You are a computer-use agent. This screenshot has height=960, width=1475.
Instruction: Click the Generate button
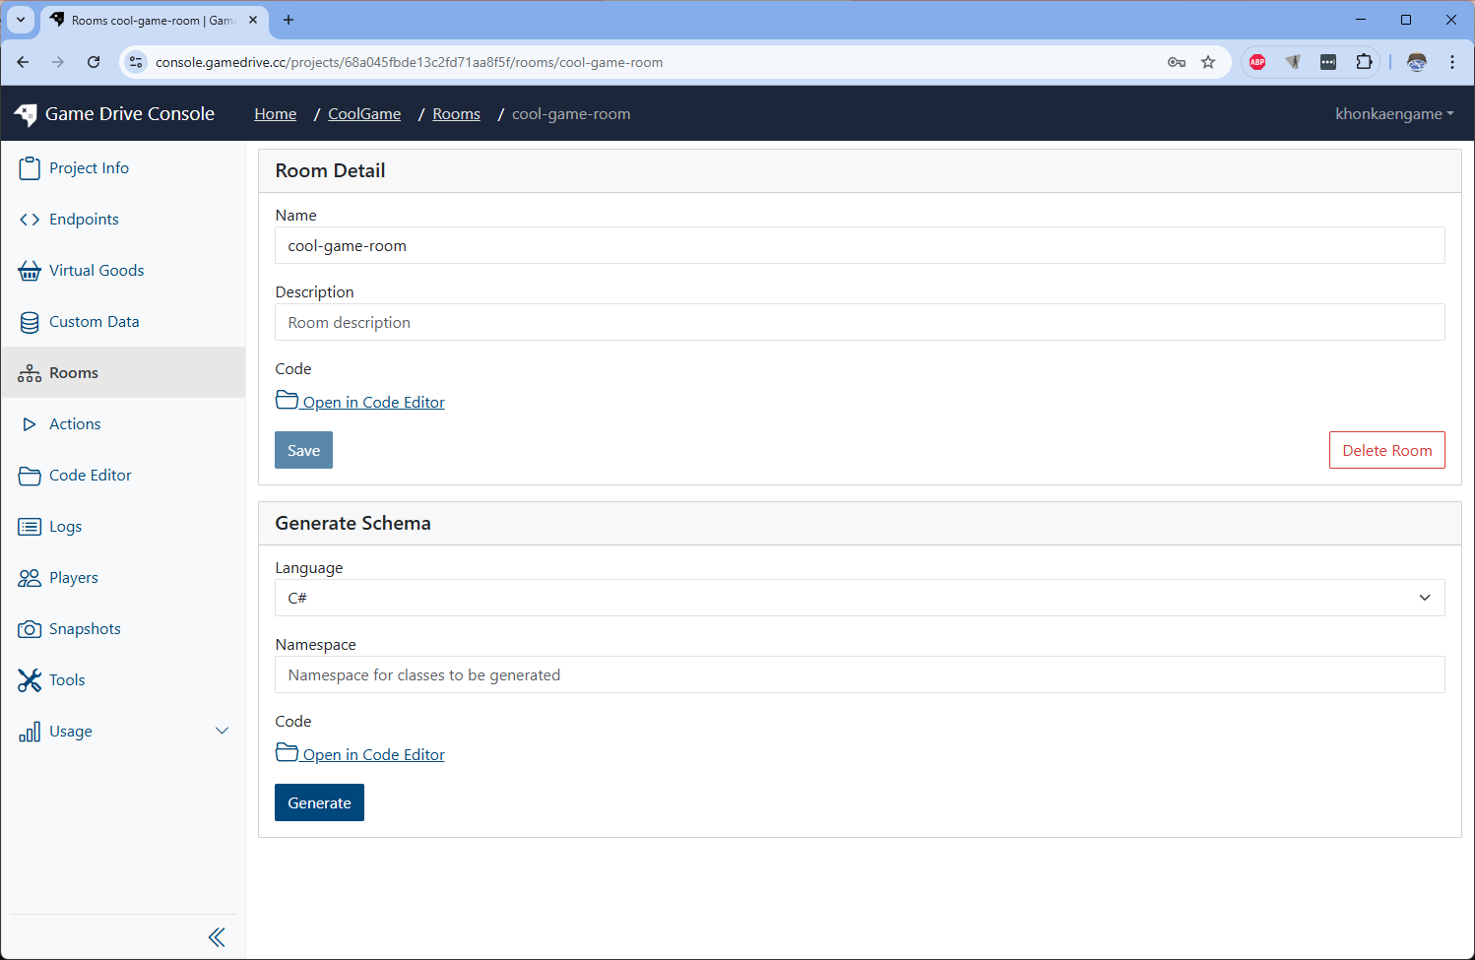(x=319, y=802)
